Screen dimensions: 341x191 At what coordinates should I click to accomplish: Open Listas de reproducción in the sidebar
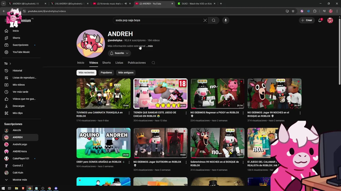[x=20, y=78]
